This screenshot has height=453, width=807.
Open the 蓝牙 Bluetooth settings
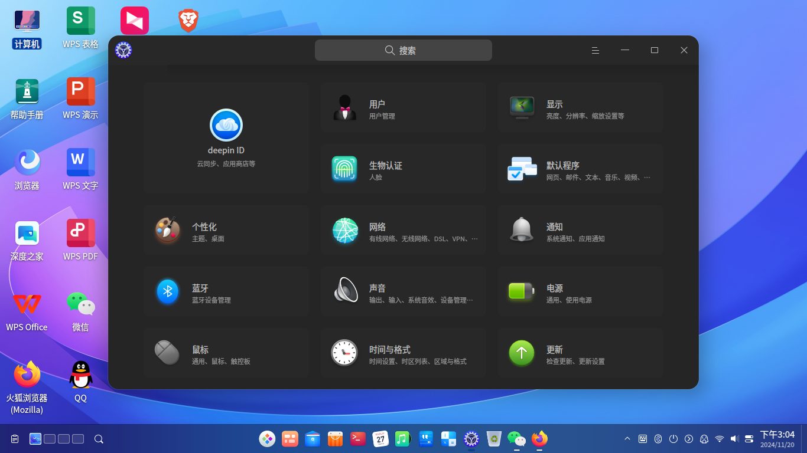point(226,291)
